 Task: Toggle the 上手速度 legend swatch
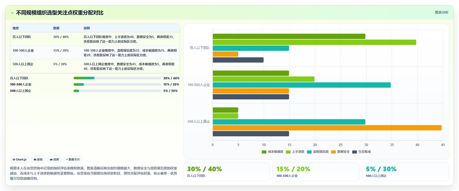(288, 152)
